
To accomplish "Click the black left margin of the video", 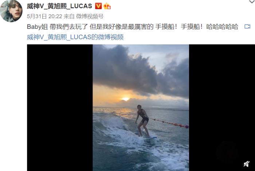I will [x=60, y=108].
